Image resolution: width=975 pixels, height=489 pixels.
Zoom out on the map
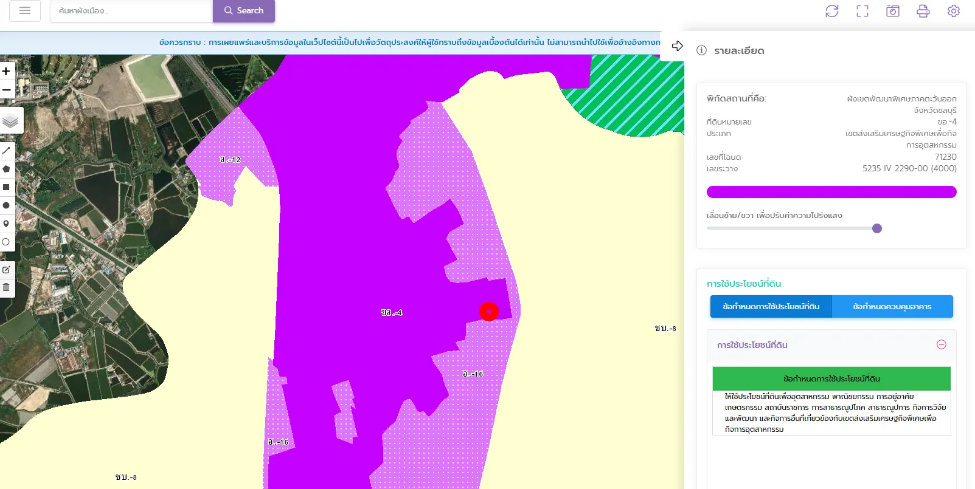pyautogui.click(x=7, y=90)
